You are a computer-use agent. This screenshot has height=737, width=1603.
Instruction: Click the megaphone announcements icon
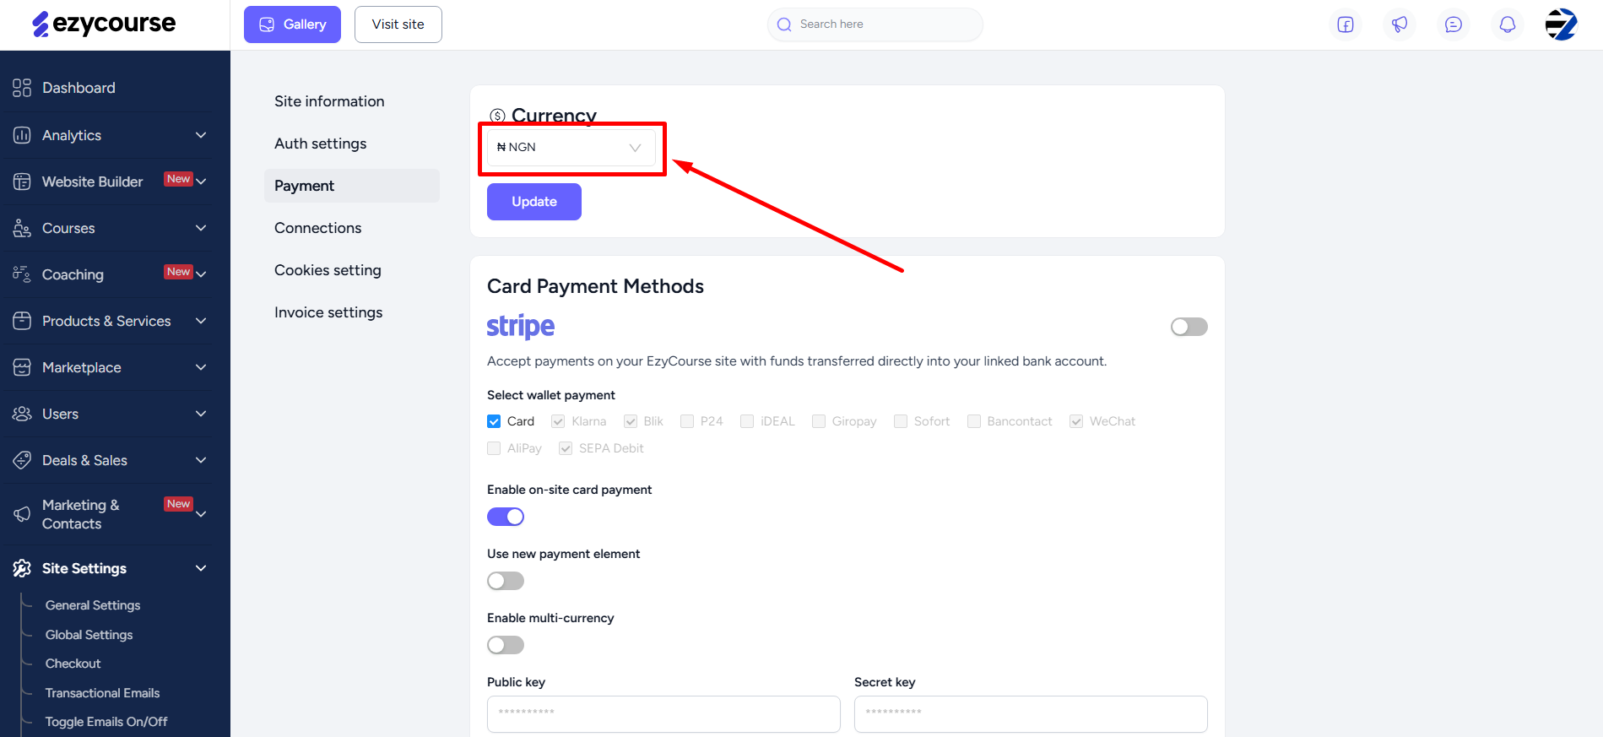(x=1400, y=24)
